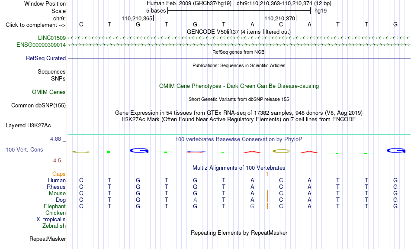Click the Mouse species label
Viewport: 411px width, 249px height.
click(x=57, y=194)
